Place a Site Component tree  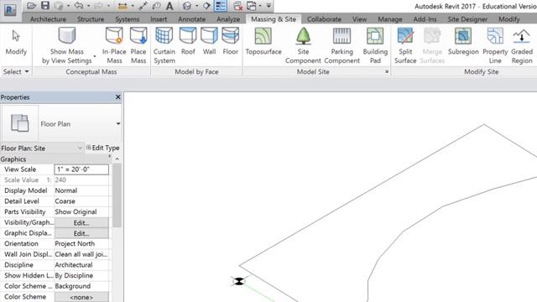[303, 45]
